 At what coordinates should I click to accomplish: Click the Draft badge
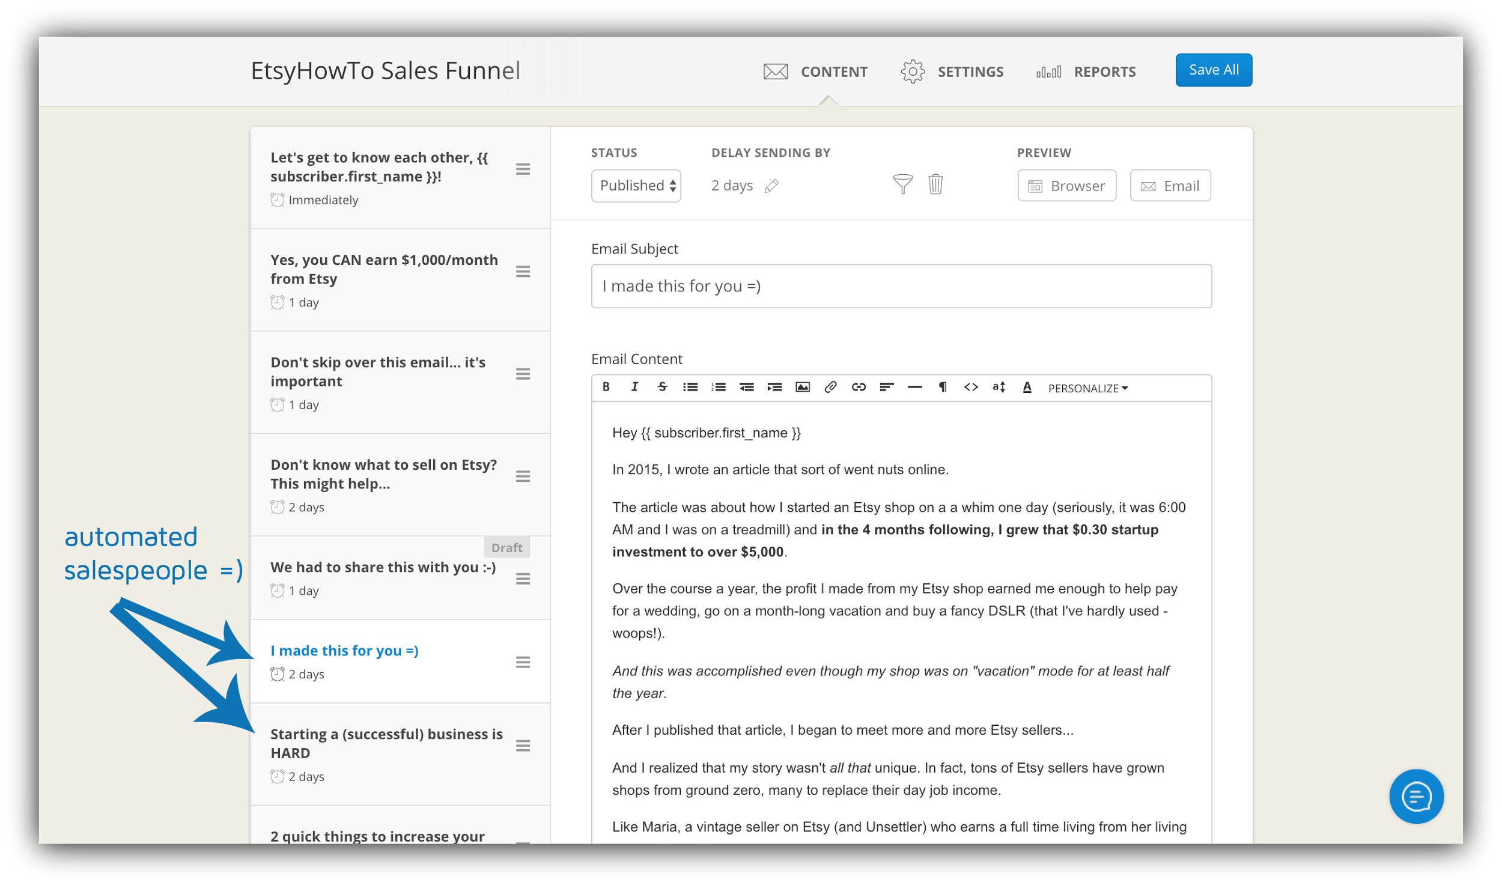click(x=506, y=547)
